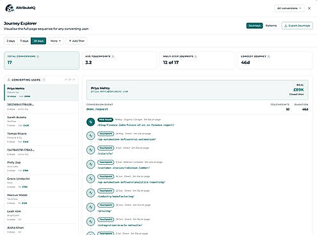Open the oracle-netsuite integration link

point(120,225)
